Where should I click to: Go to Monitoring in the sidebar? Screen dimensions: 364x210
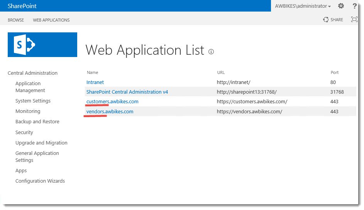coord(28,111)
